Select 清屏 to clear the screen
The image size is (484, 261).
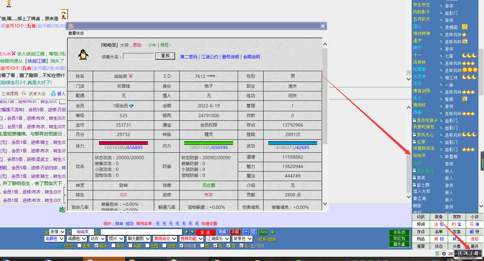421,246
